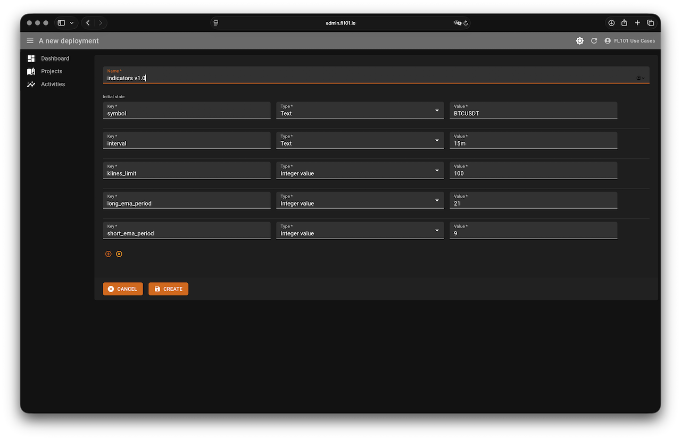Open Activities in sidebar

pos(53,84)
